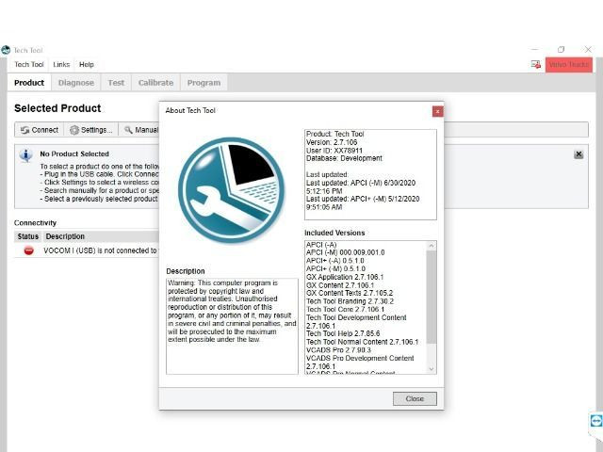Image resolution: width=603 pixels, height=452 pixels.
Task: Open the Help menu
Action: tap(87, 65)
